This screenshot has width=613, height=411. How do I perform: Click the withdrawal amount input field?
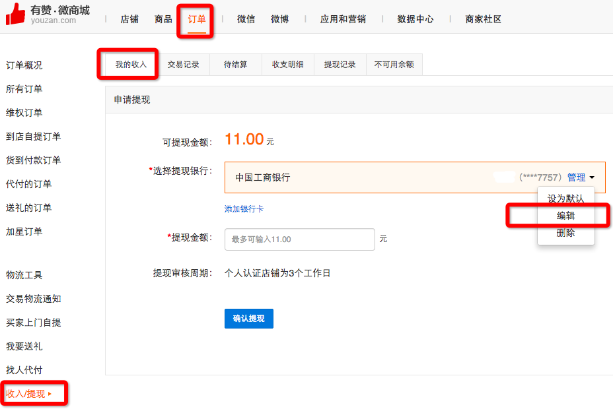pyautogui.click(x=299, y=239)
